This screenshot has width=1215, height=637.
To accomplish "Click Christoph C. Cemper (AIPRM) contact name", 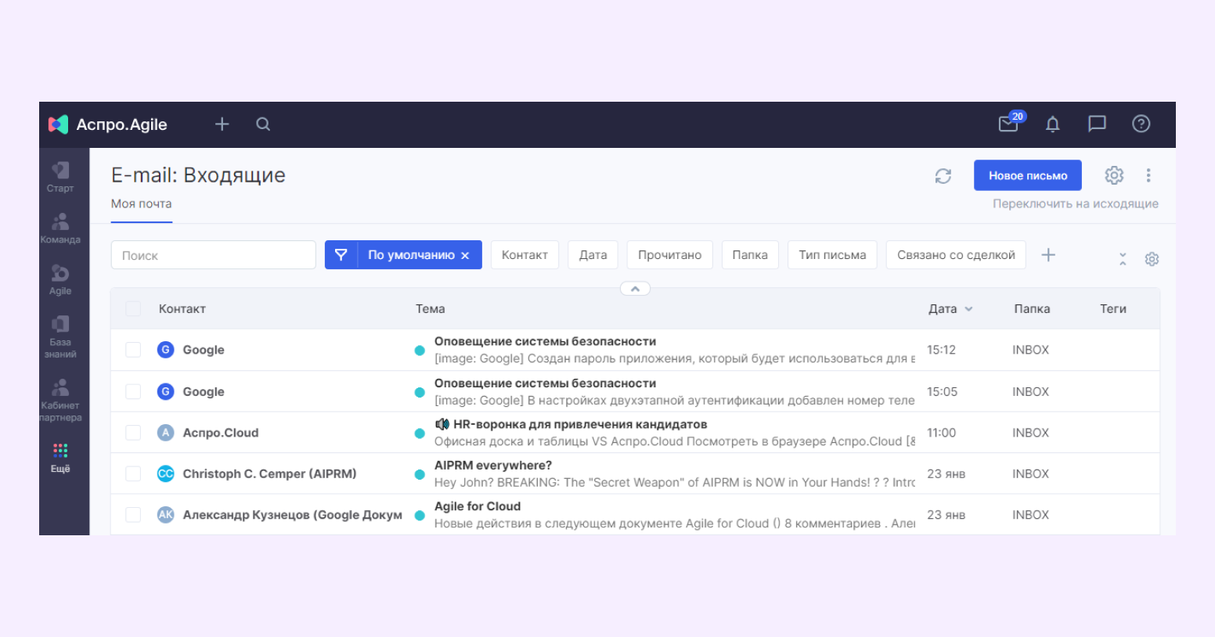I will pos(269,473).
